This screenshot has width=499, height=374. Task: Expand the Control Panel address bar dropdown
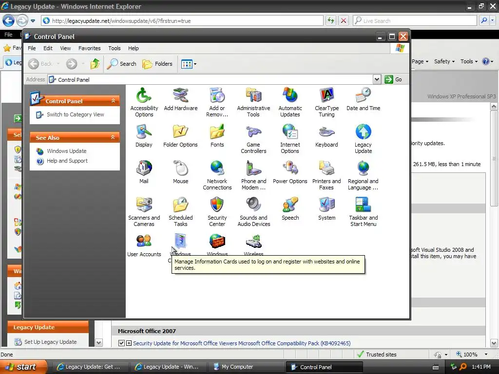pyautogui.click(x=377, y=79)
